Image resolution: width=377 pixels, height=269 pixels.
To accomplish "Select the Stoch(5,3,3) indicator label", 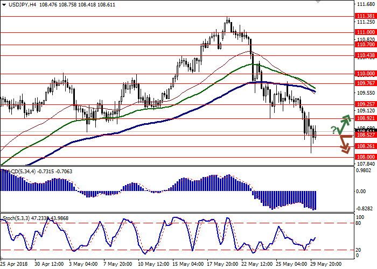I will click(x=19, y=218).
